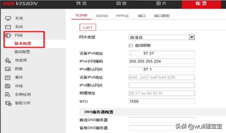Open the 回放 top menu
Viewport: 226px width, 133px height.
click(x=121, y=3)
